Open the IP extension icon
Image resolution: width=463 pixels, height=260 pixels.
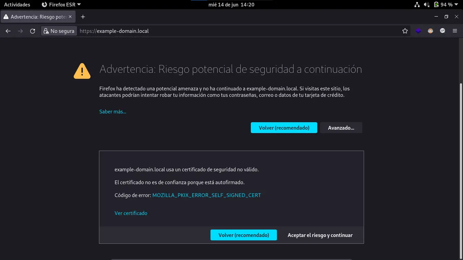pyautogui.click(x=442, y=31)
